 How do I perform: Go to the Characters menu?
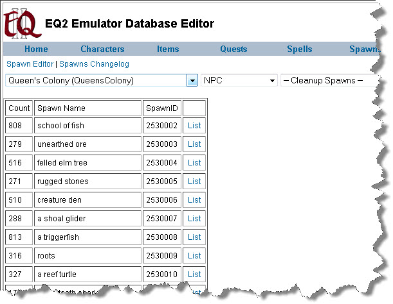[x=102, y=49]
